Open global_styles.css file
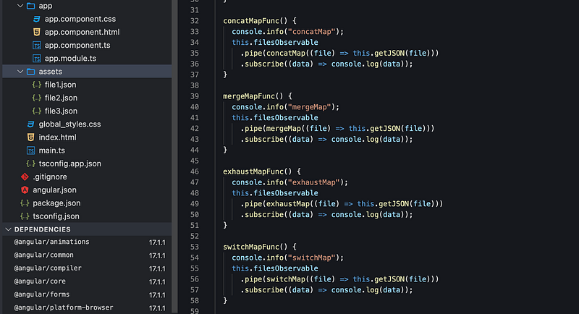The image size is (579, 314). pyautogui.click(x=69, y=124)
